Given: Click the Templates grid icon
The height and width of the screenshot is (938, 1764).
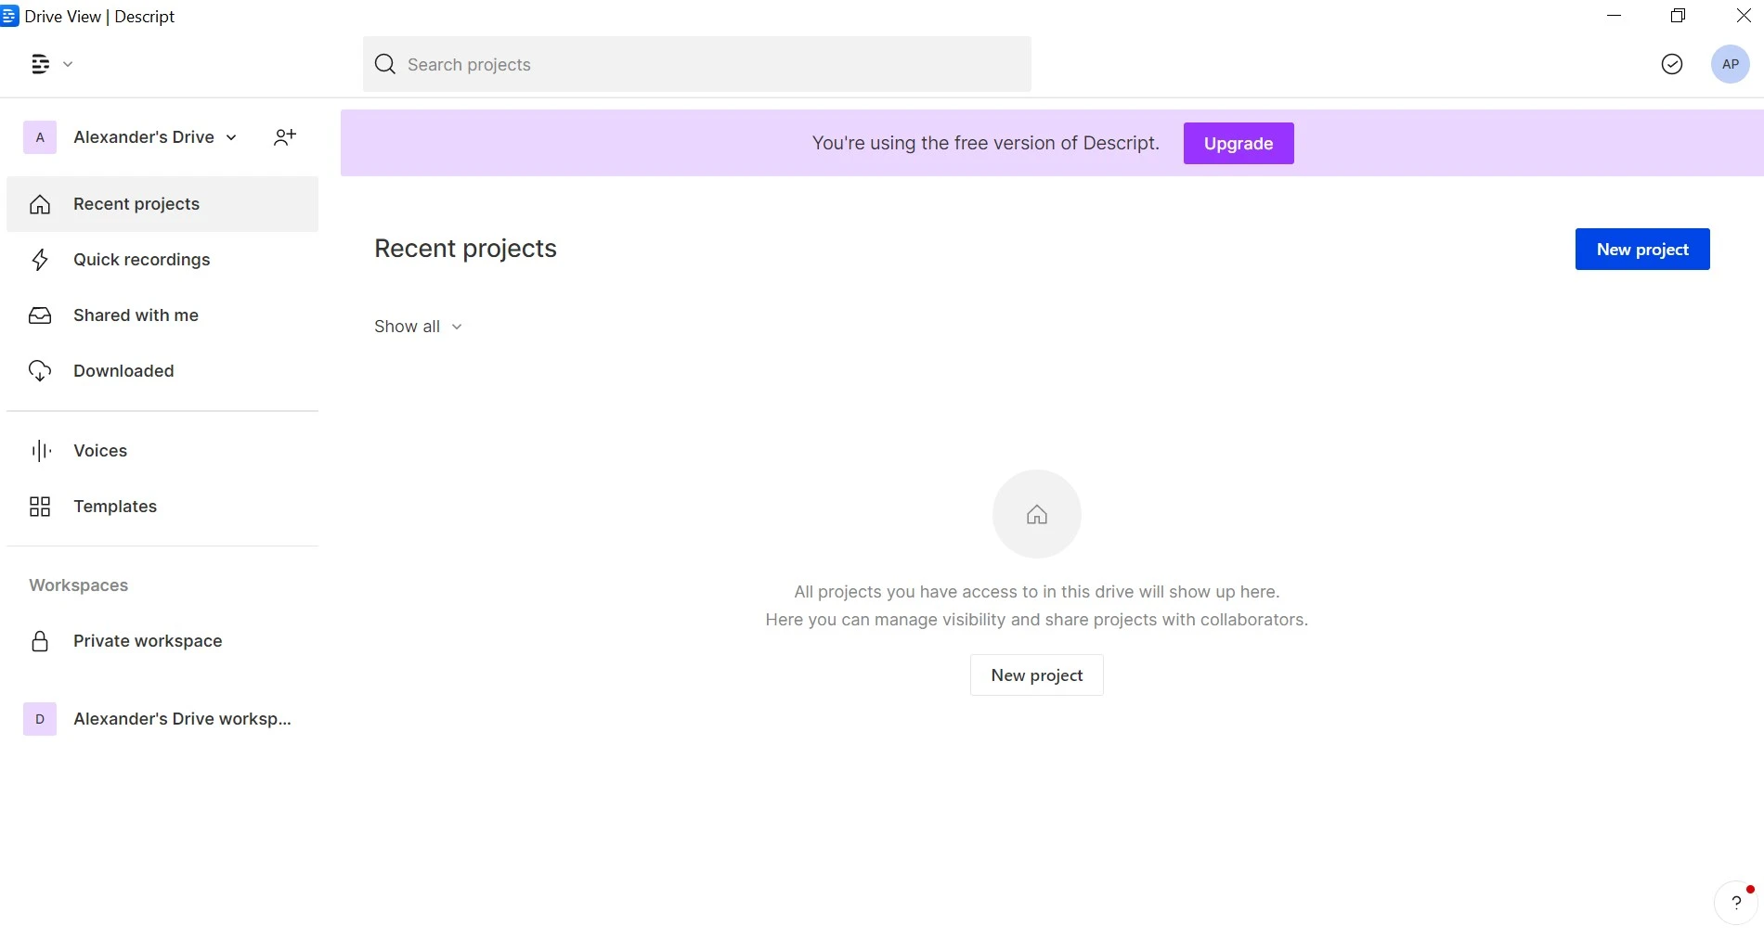Looking at the screenshot, I should pos(40,507).
